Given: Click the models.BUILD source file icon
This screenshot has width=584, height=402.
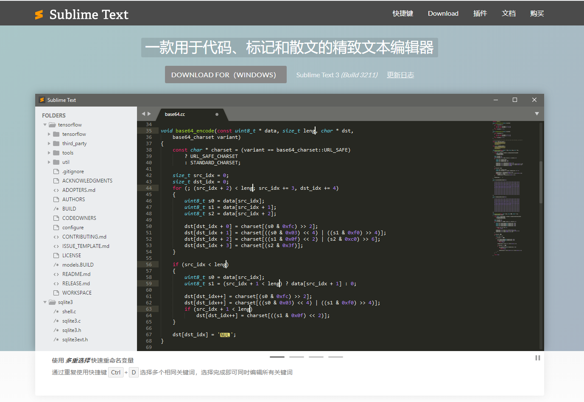Looking at the screenshot, I should [x=56, y=265].
